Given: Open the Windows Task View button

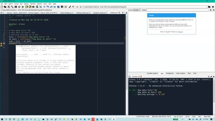Looking at the screenshot, I should [14, 119].
